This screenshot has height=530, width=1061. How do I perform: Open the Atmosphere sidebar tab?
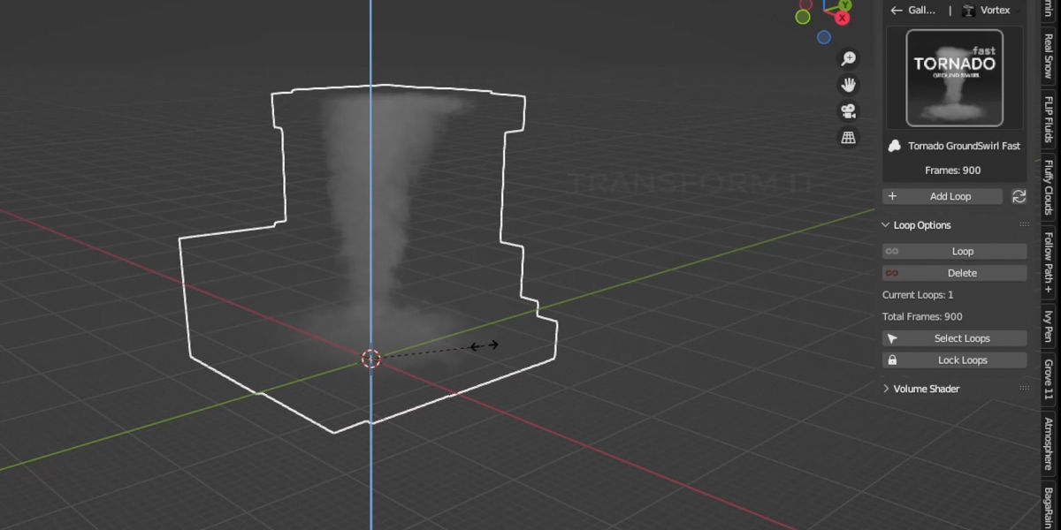tap(1050, 444)
